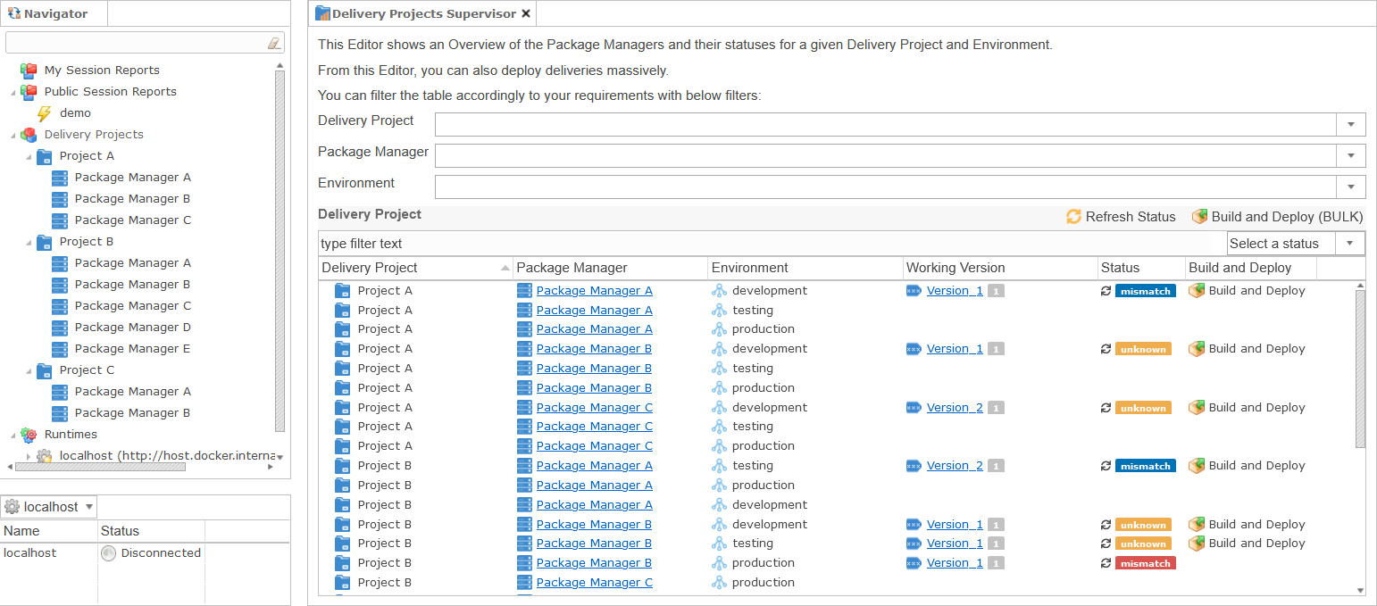The width and height of the screenshot is (1377, 606).
Task: Click the Build and Deploy (BULK) package icon
Action: pyautogui.click(x=1199, y=217)
